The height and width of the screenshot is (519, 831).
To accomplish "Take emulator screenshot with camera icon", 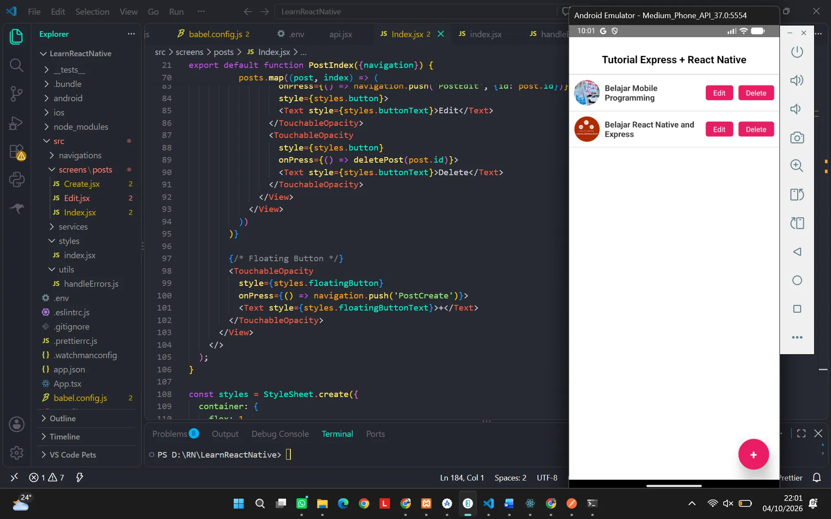I will 797,138.
